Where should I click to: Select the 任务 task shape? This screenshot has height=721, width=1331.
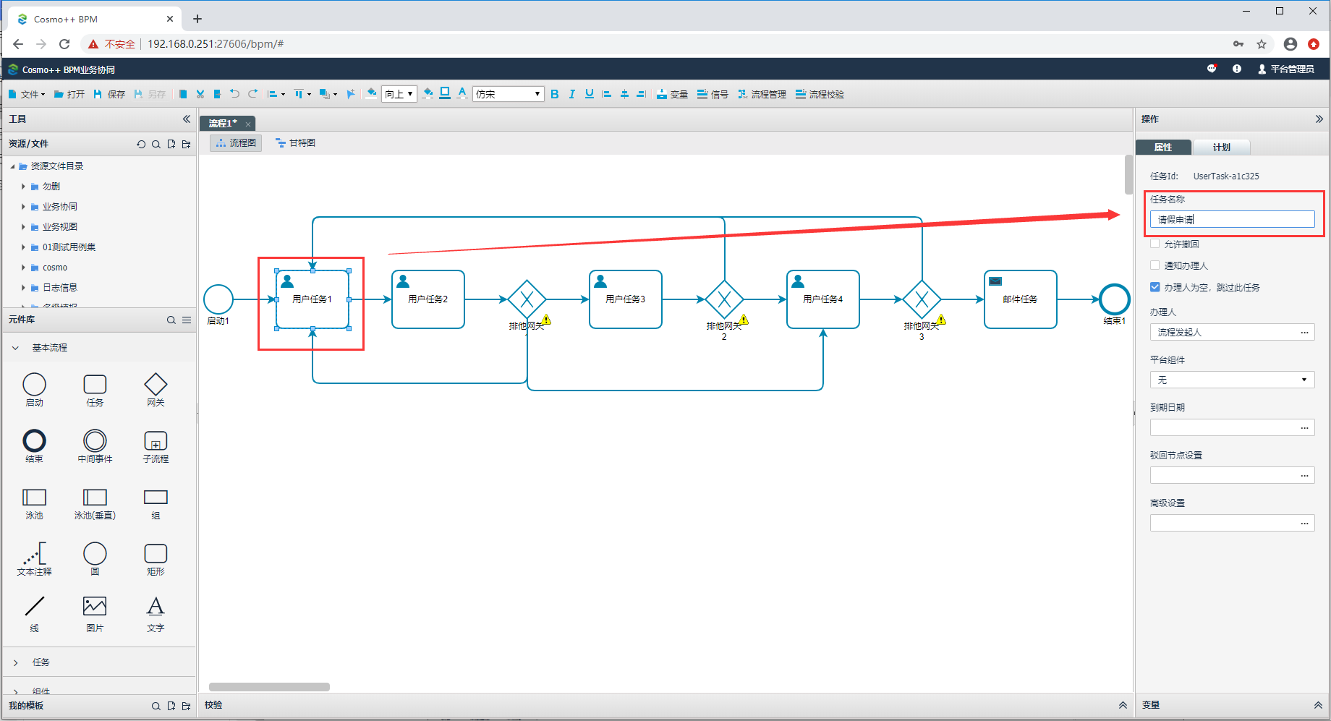(x=95, y=390)
